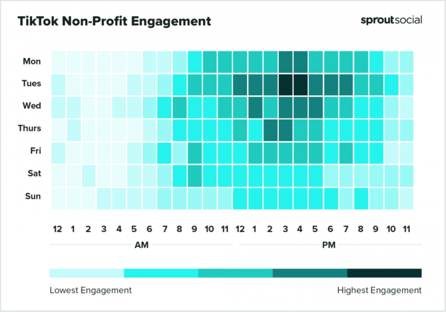Click the Highest Engagement legend label

(x=379, y=290)
